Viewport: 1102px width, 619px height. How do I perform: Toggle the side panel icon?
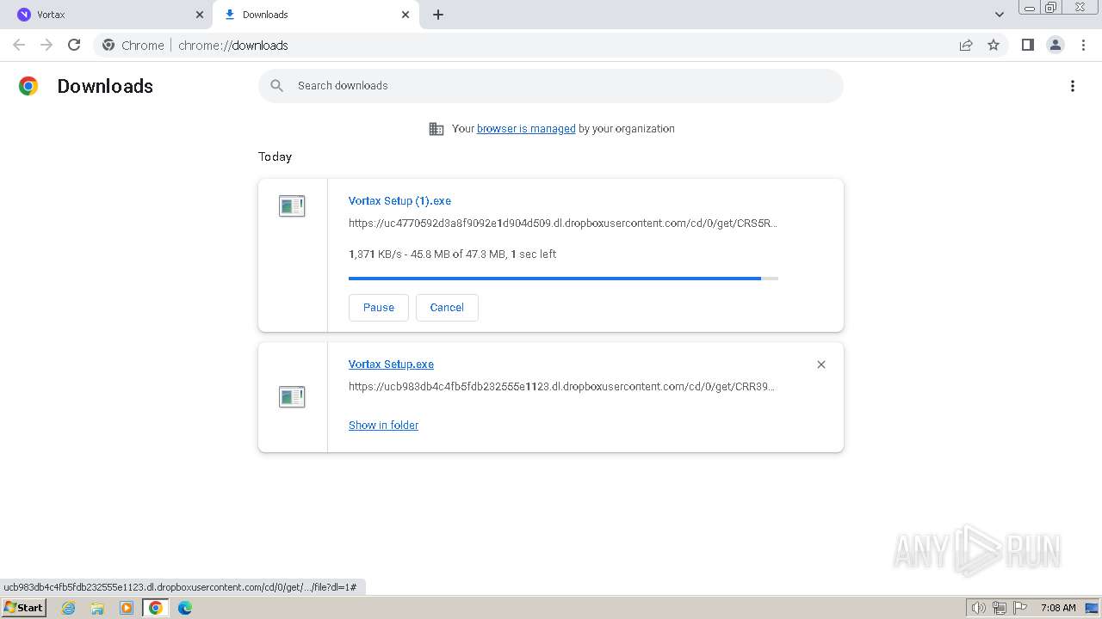tap(1027, 45)
